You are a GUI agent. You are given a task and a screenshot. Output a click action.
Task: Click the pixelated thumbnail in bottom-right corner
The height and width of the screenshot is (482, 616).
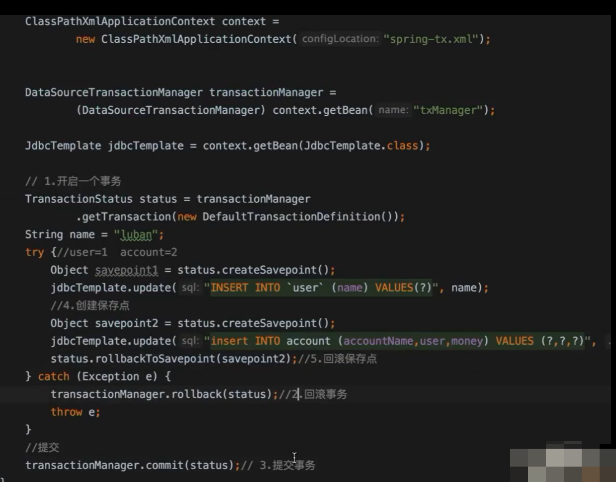point(562,461)
